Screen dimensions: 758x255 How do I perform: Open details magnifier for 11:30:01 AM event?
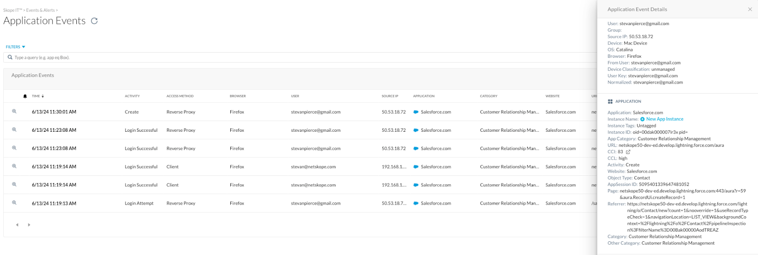tap(14, 111)
